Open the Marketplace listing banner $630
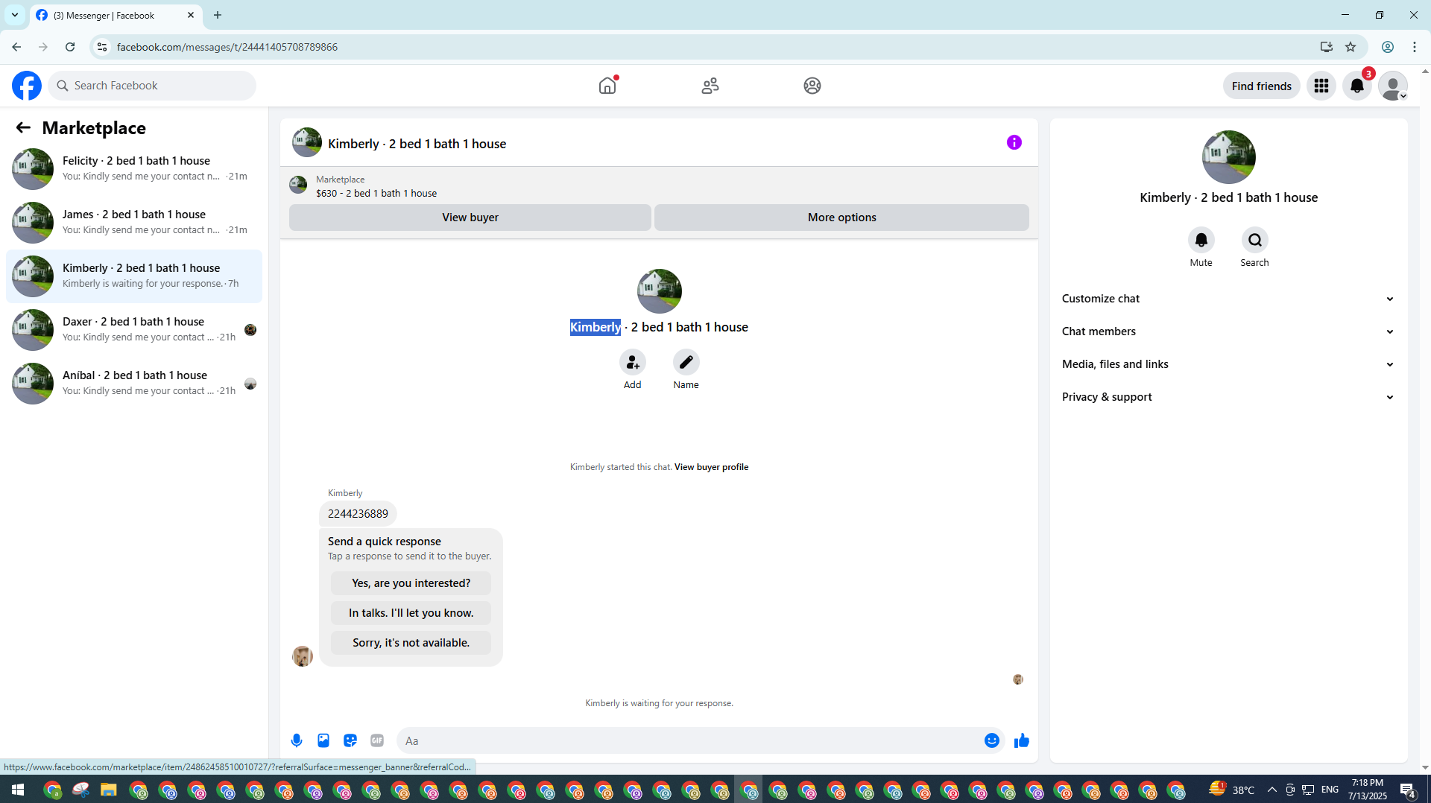The height and width of the screenshot is (803, 1431). [x=659, y=186]
